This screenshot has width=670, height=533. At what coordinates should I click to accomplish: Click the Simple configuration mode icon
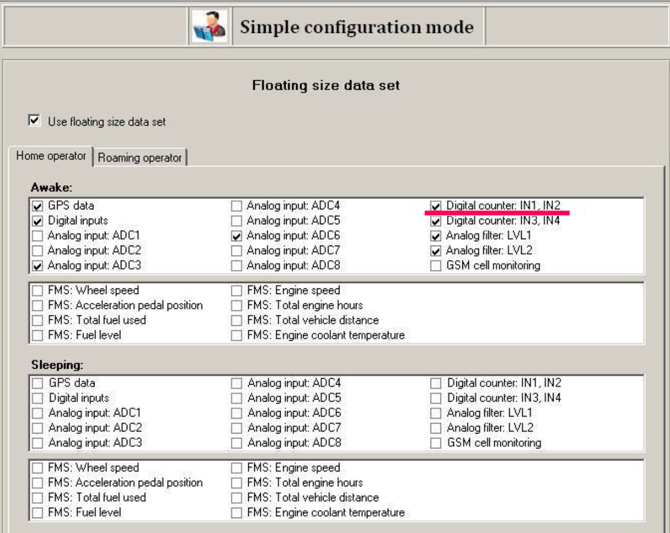click(209, 27)
